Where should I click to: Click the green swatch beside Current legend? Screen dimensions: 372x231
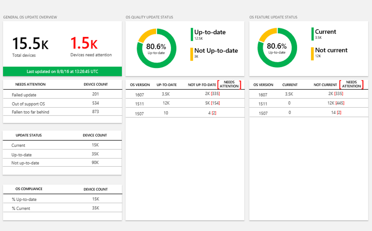pos(313,34)
